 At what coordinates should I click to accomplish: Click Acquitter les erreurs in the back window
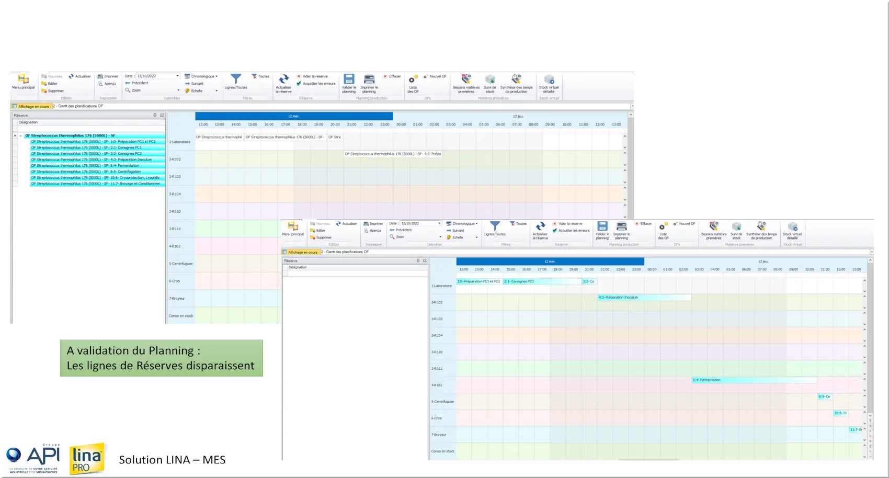(x=316, y=84)
